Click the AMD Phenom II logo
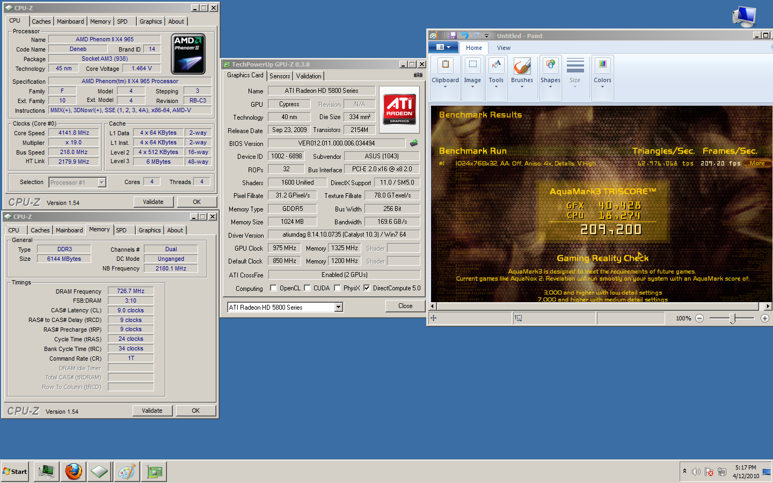Screen dimensions: 773x483 tap(188, 54)
